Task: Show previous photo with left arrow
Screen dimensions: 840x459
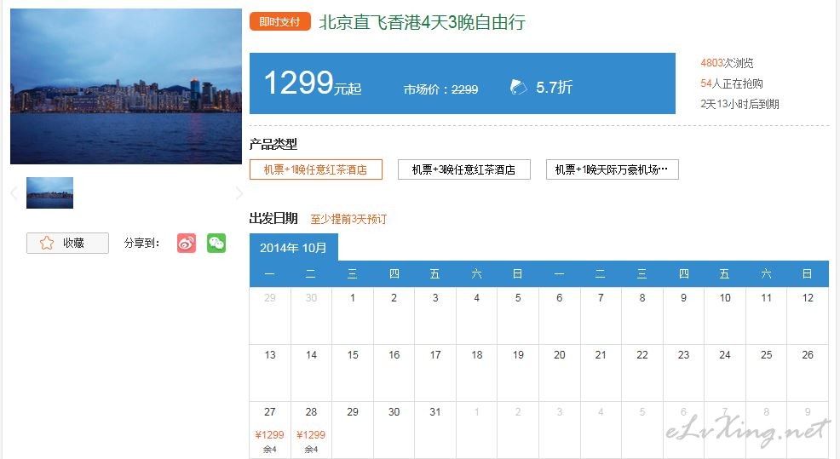Action: click(x=14, y=193)
